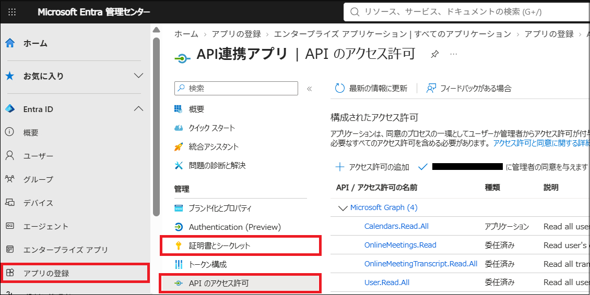Collapse the Microsoft Graph (4) group chevron
590x295 pixels.
pyautogui.click(x=343, y=208)
